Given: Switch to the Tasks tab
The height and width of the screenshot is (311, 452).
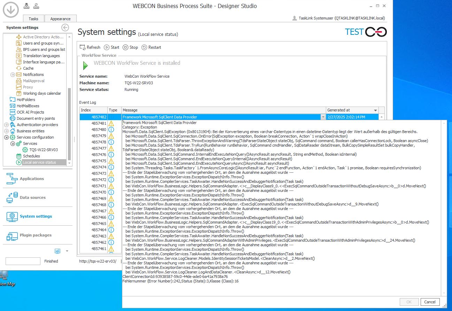Looking at the screenshot, I should [33, 19].
